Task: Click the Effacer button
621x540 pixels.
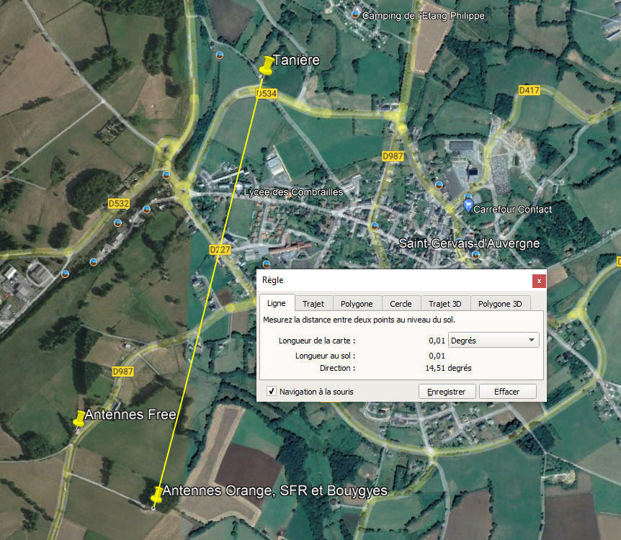Action: point(506,392)
